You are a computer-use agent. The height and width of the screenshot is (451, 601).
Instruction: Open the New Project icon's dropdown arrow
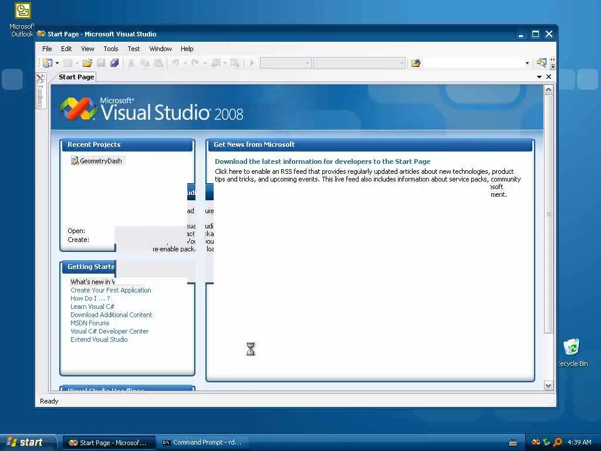[x=57, y=63]
